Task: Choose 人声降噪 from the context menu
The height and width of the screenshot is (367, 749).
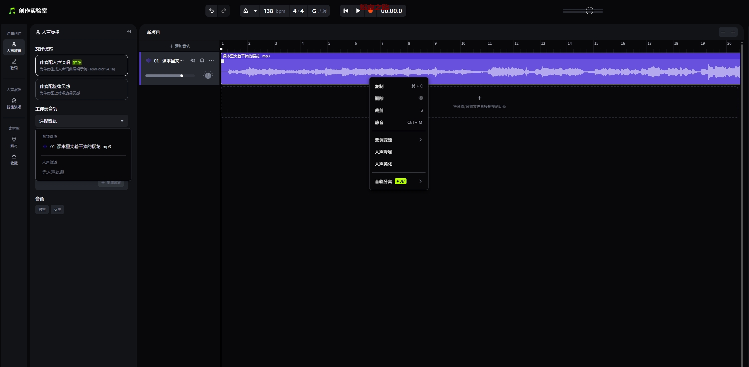Action: coord(384,152)
